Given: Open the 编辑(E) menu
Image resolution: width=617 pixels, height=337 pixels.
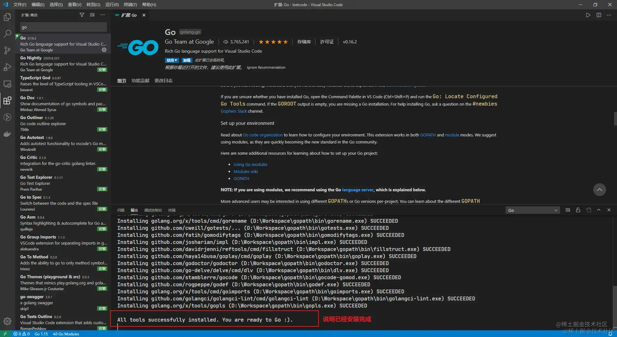Looking at the screenshot, I should pos(38,4).
